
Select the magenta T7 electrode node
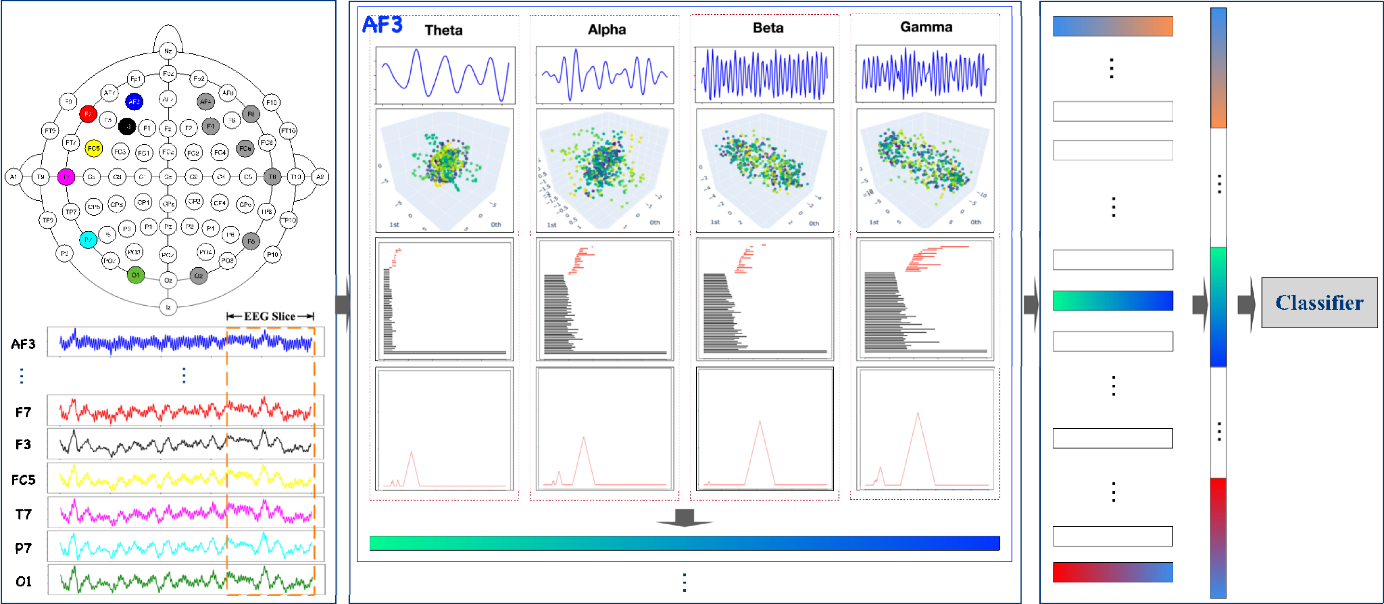point(66,176)
